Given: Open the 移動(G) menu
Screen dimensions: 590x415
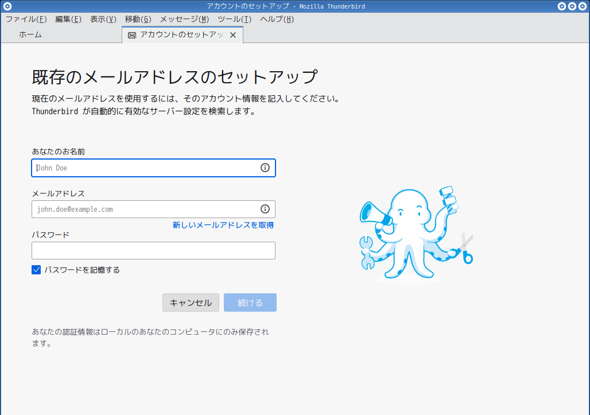Looking at the screenshot, I should tap(138, 19).
